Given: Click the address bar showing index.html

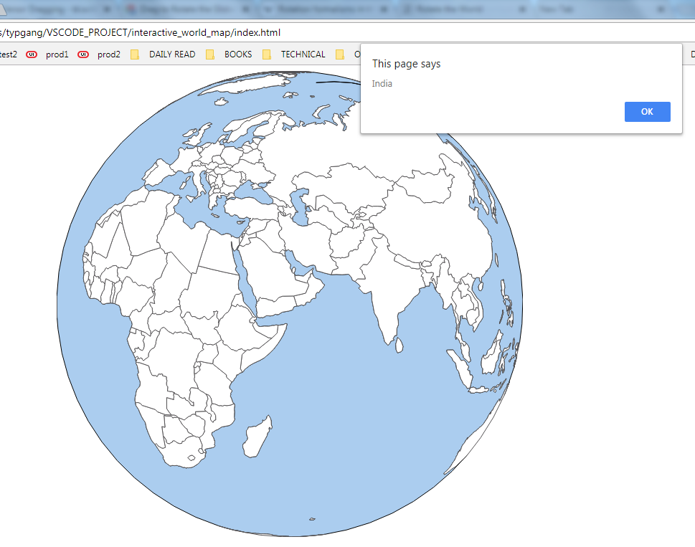Looking at the screenshot, I should 143,32.
